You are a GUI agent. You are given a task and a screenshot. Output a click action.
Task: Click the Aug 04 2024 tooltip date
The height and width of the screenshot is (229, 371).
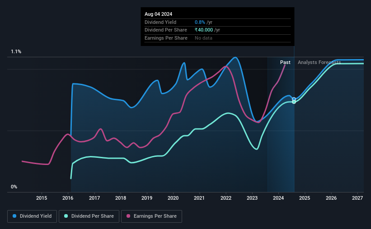(158, 14)
